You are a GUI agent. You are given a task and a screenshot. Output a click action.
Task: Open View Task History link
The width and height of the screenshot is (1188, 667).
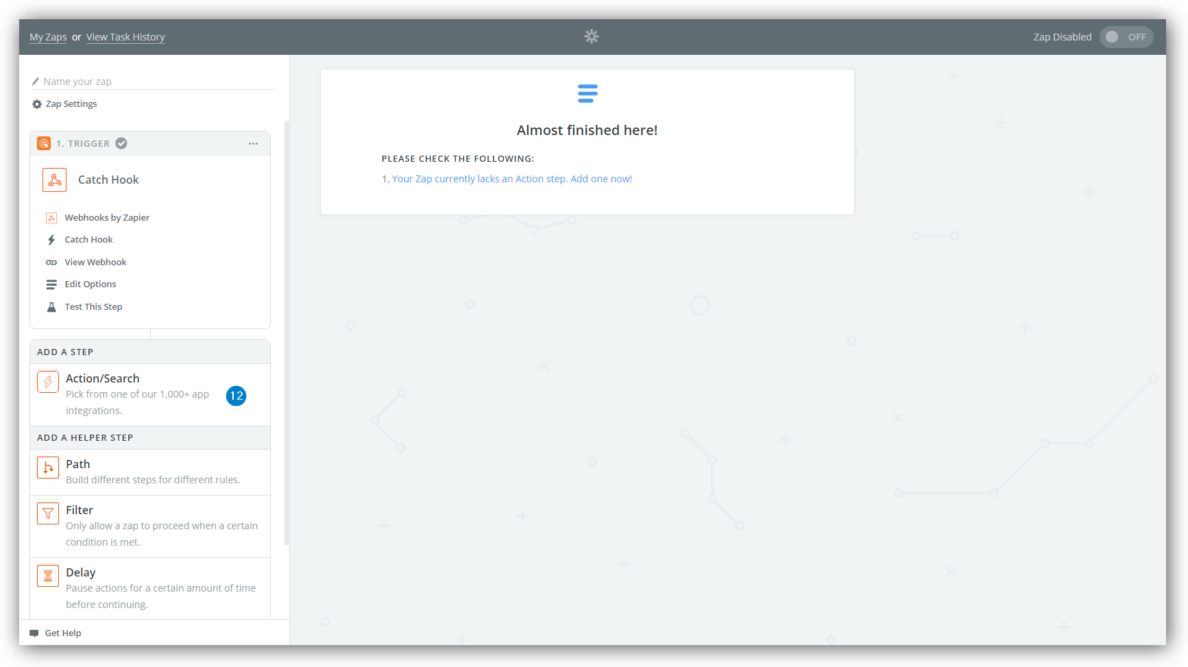[x=125, y=37]
